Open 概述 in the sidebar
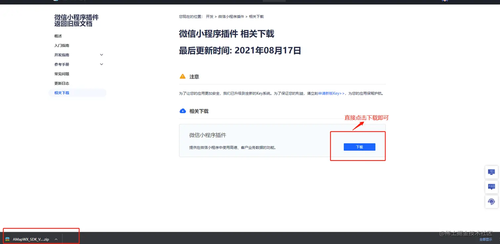Screen dimensions: 500x244 58,36
